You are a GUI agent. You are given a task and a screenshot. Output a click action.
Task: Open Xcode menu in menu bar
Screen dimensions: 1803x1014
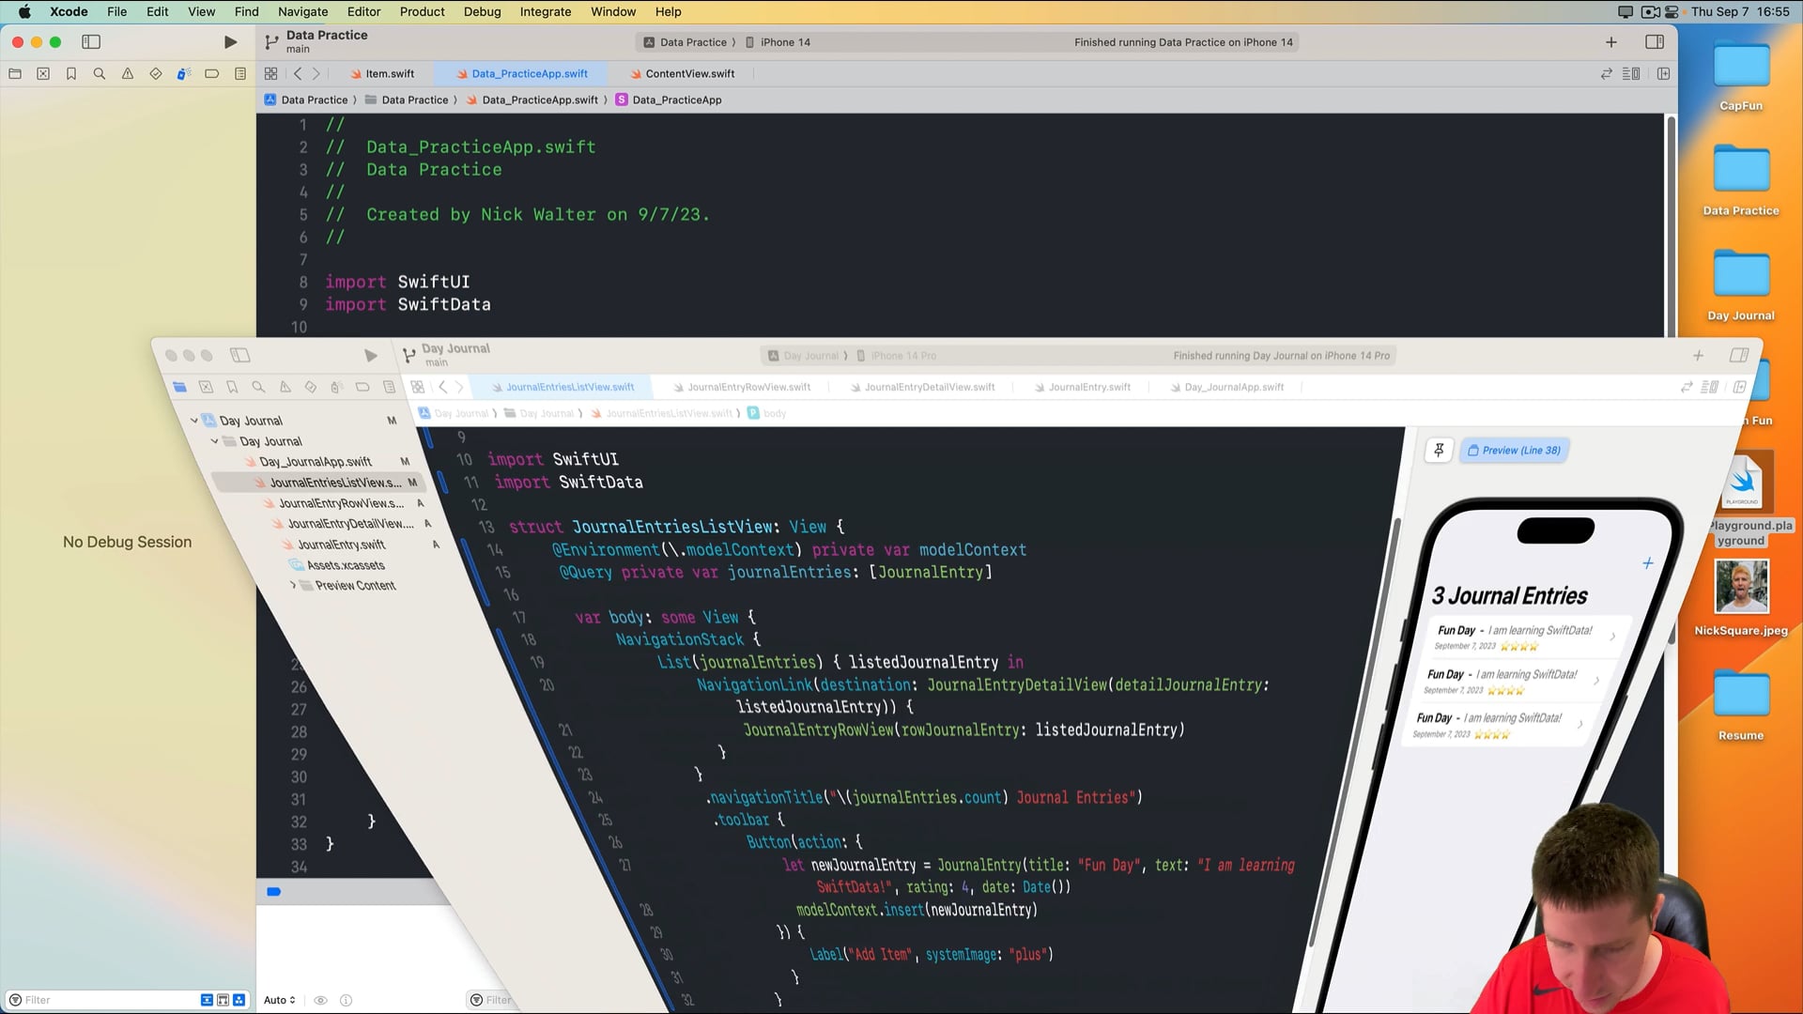pyautogui.click(x=69, y=12)
